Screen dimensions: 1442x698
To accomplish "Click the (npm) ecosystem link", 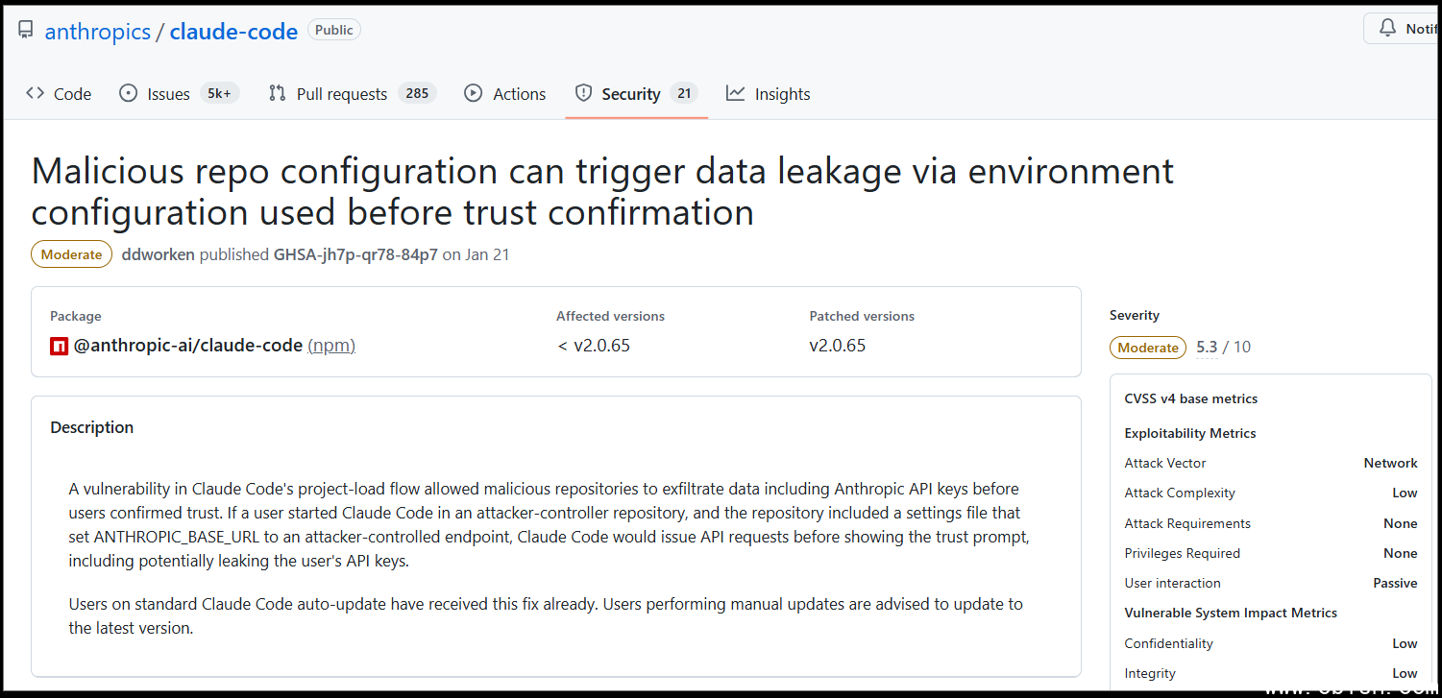I will [x=331, y=346].
